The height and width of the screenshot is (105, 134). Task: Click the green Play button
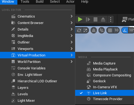(80, 19)
